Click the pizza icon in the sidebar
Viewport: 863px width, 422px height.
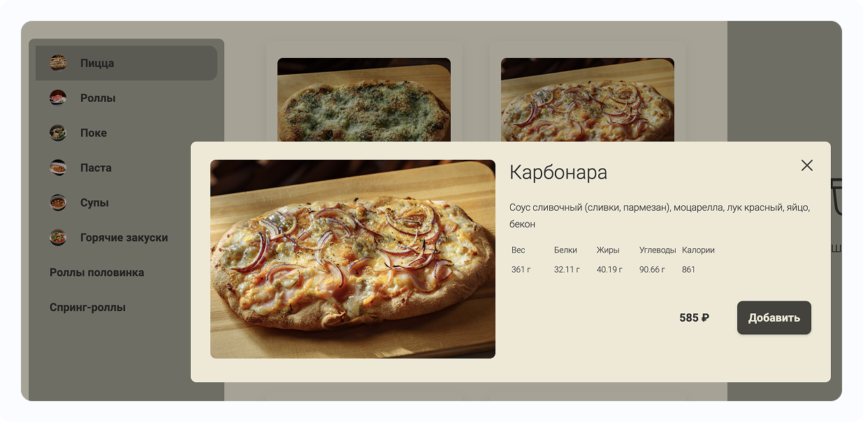58,63
